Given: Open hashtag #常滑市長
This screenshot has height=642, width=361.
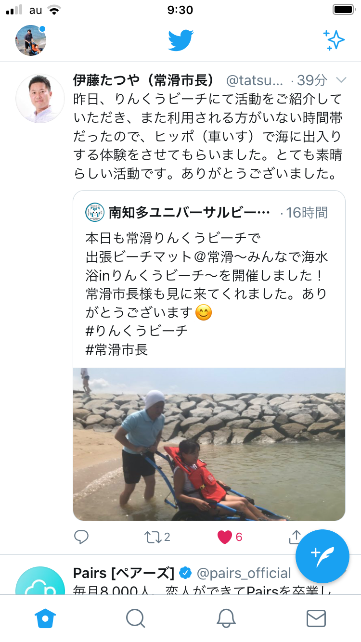Looking at the screenshot, I should (116, 349).
